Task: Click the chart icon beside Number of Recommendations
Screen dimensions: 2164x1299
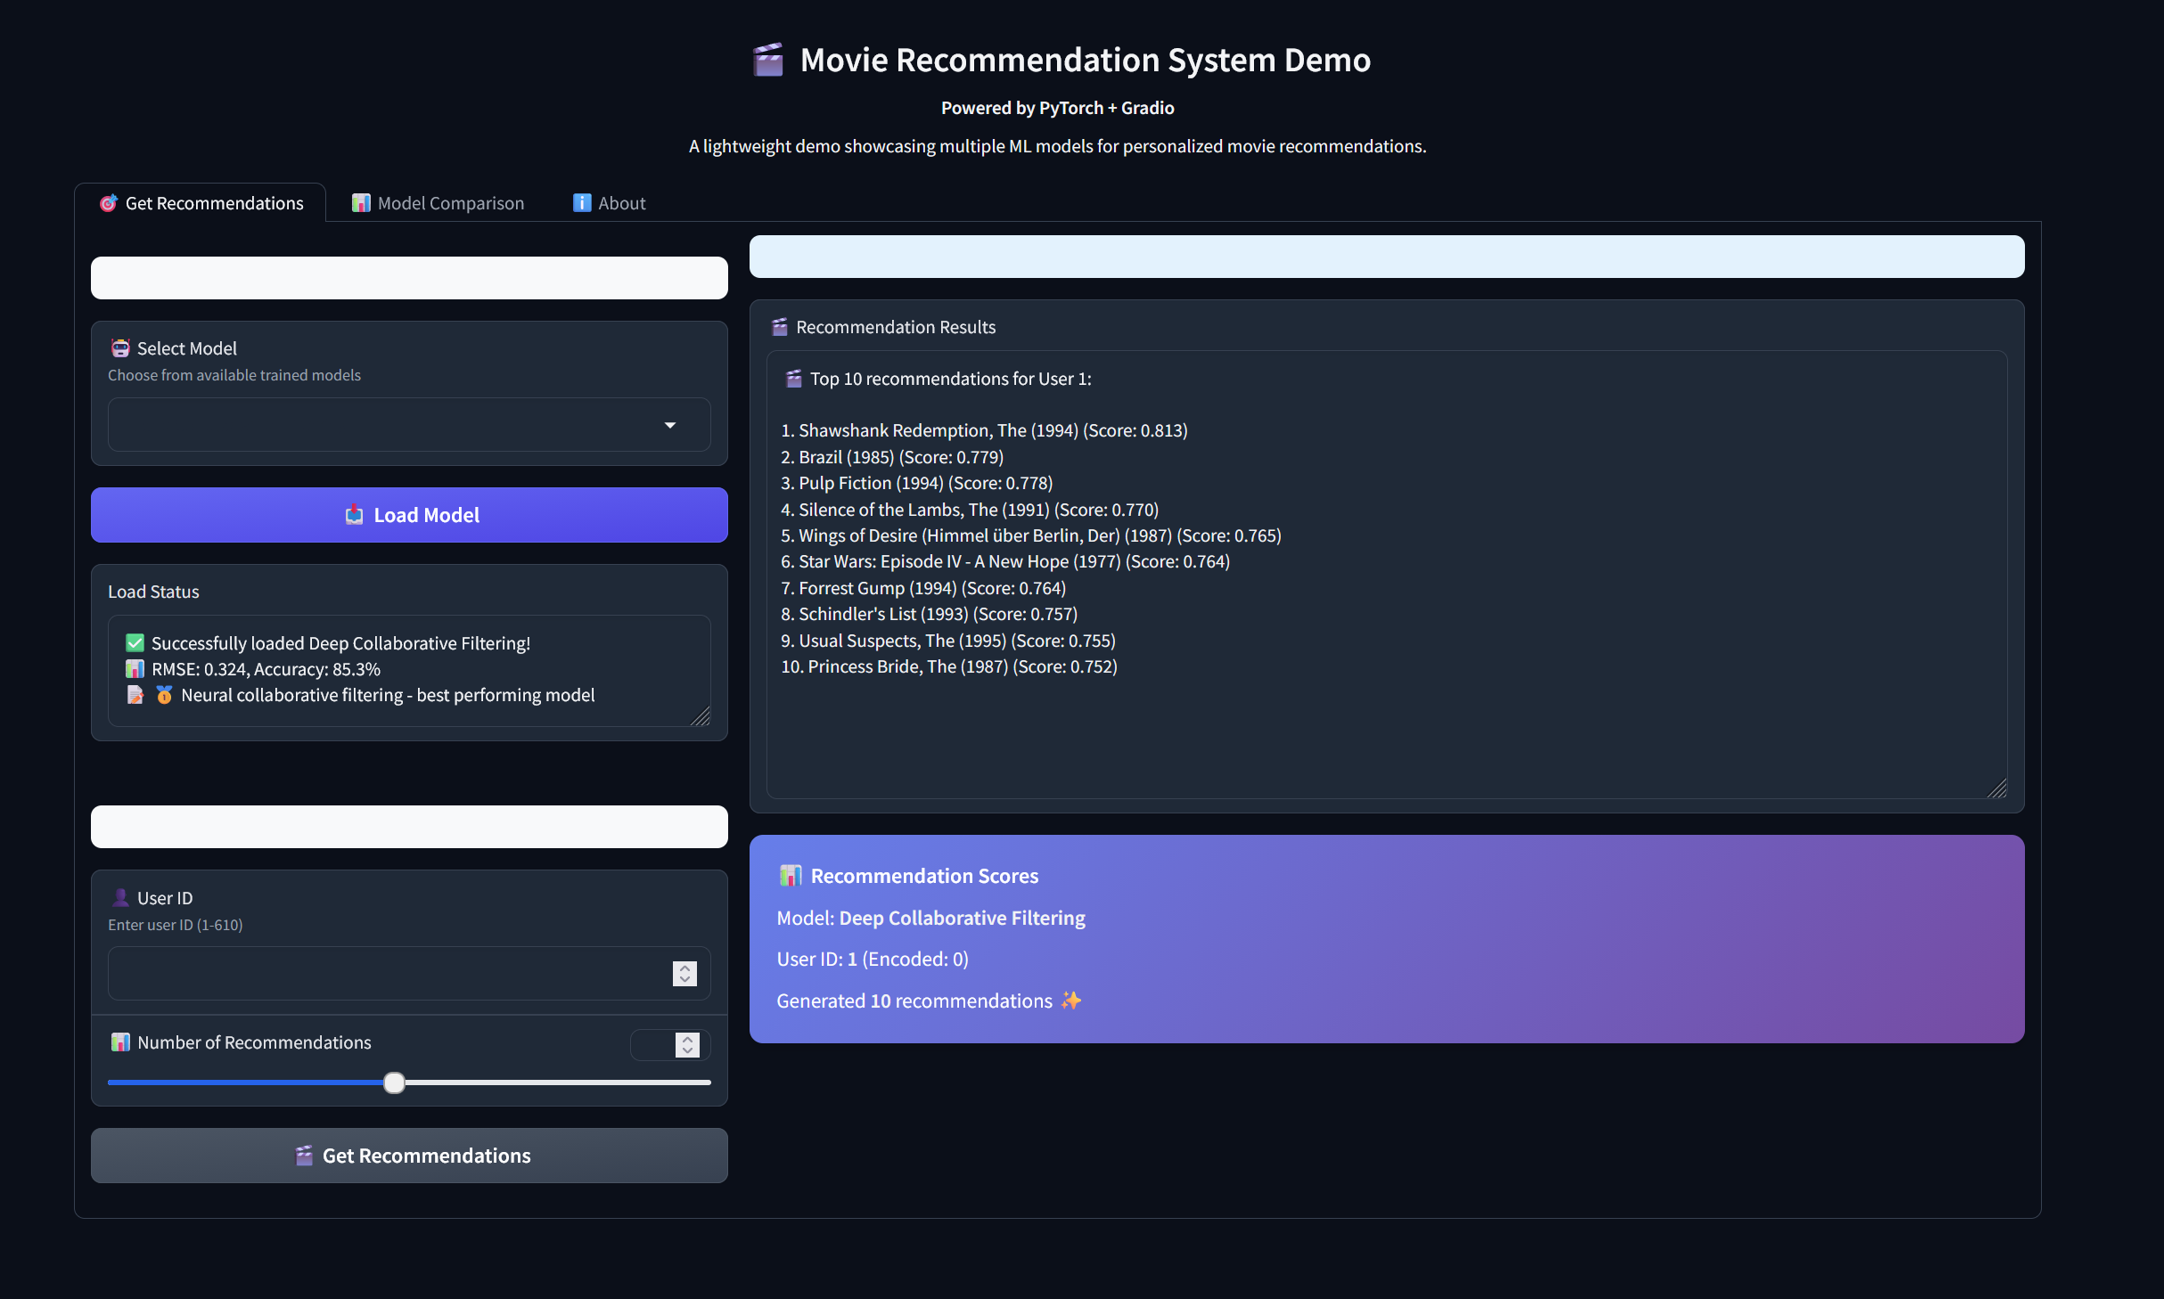Action: pyautogui.click(x=120, y=1042)
